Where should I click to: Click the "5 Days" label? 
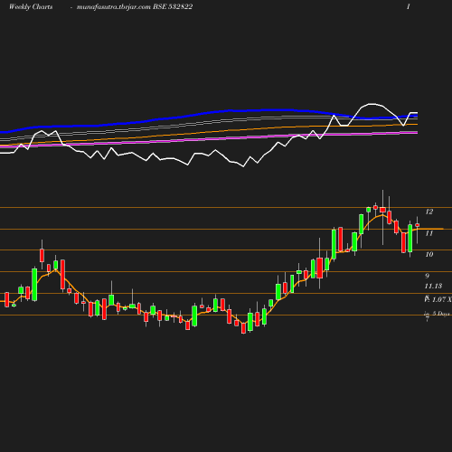[441, 314]
